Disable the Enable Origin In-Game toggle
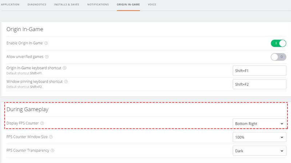 [x=278, y=43]
